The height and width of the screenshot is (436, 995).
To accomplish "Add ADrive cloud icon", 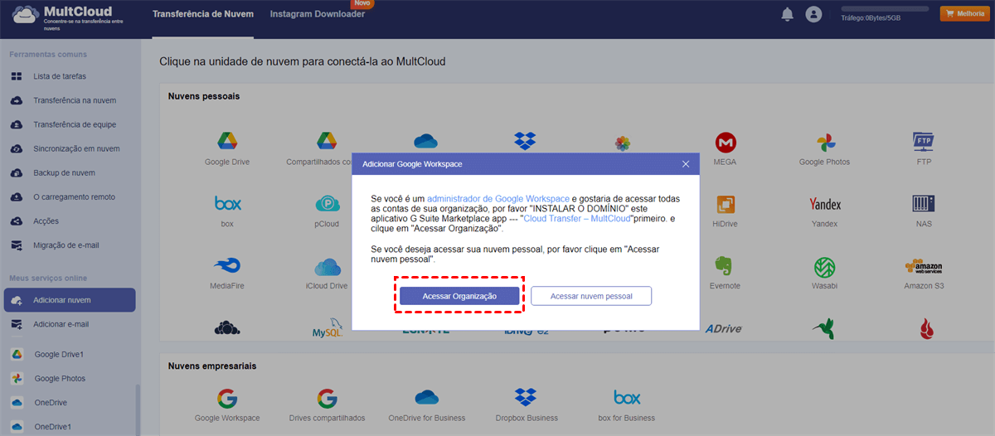I will [x=723, y=328].
